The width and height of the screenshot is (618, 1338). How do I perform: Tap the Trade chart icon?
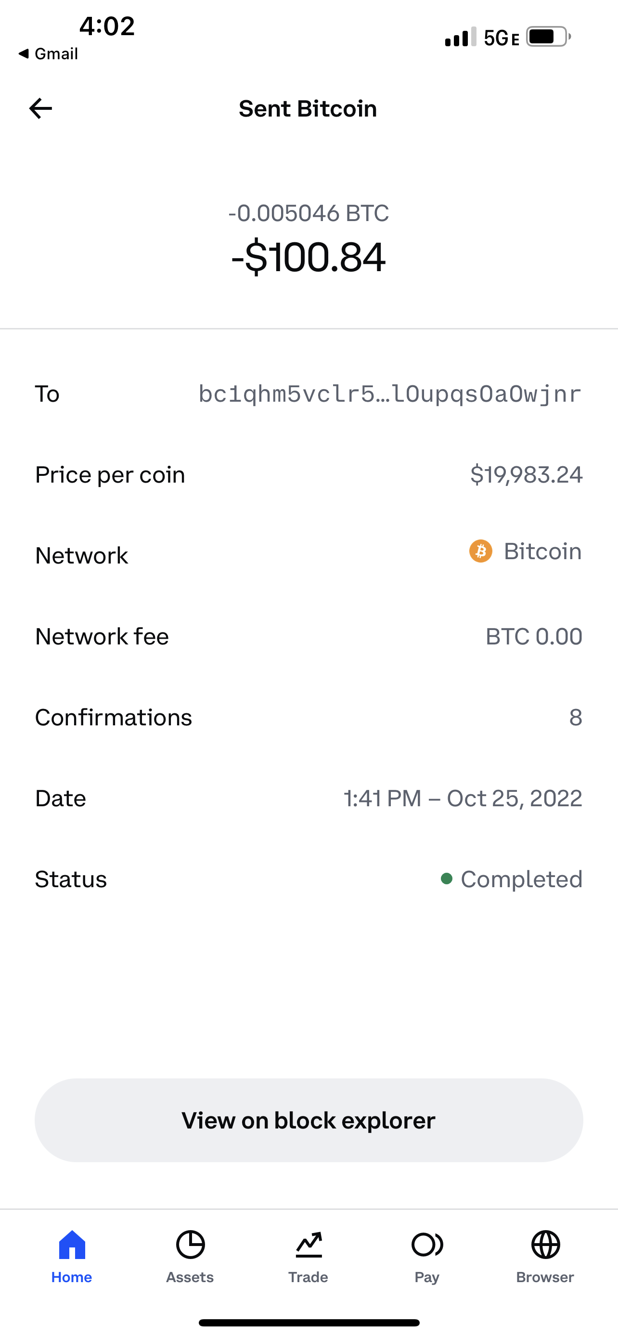pos(309,1245)
